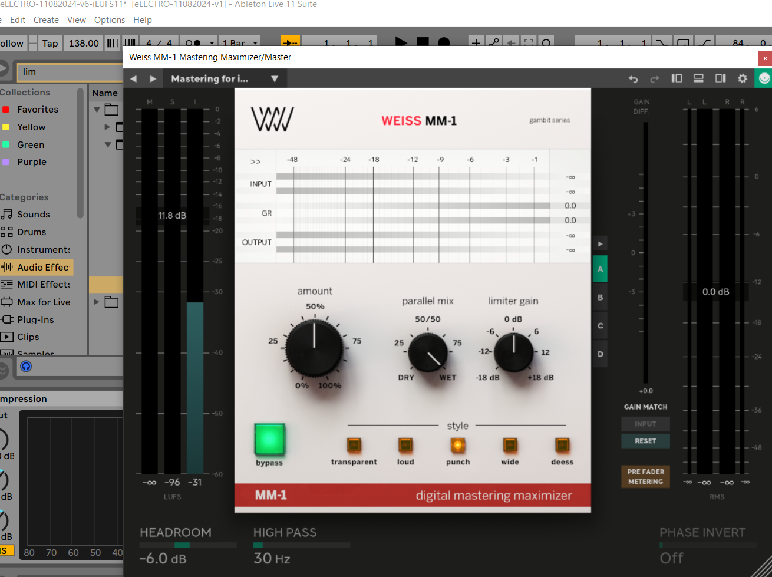Open the View menu
Screen dimensions: 772x577
point(77,20)
